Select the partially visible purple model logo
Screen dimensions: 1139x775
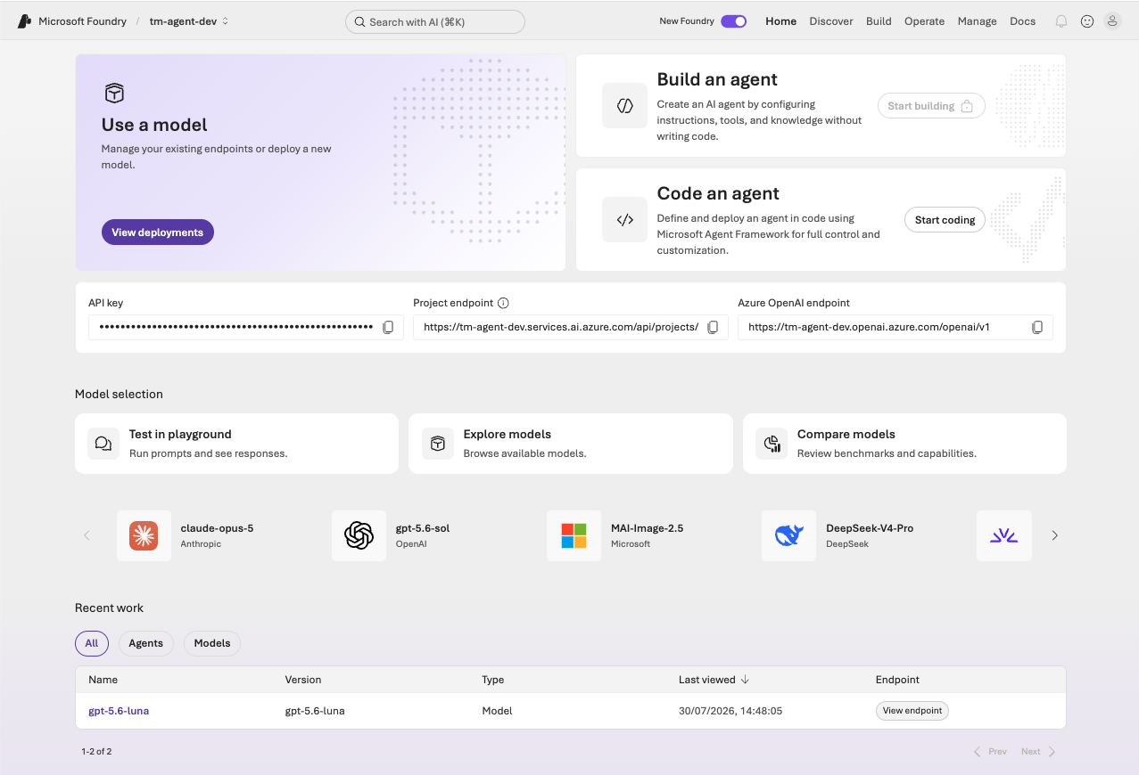1004,535
